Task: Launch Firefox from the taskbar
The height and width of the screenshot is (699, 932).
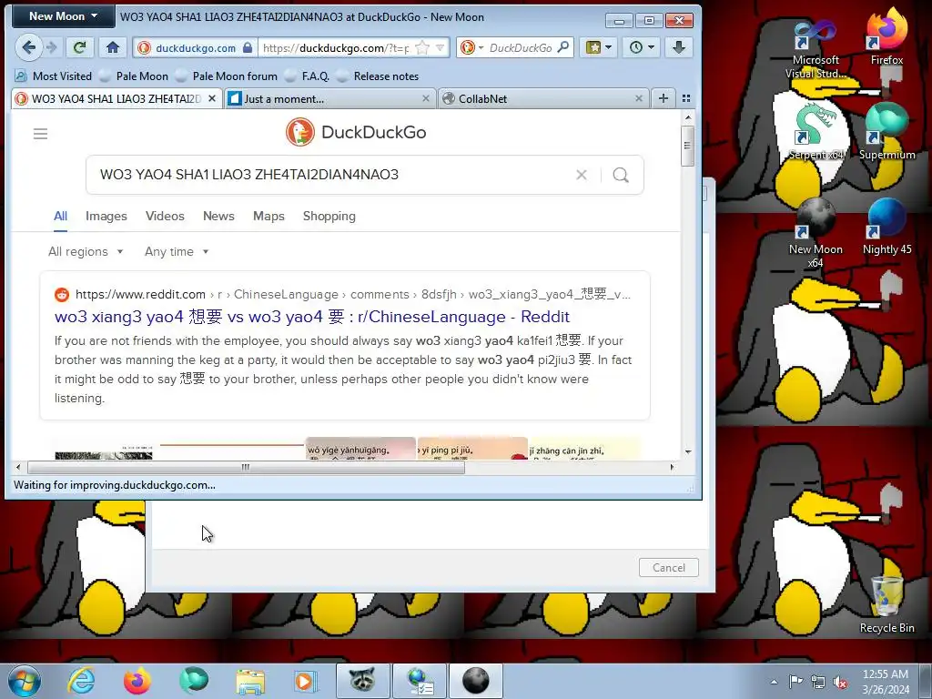Action: click(137, 681)
